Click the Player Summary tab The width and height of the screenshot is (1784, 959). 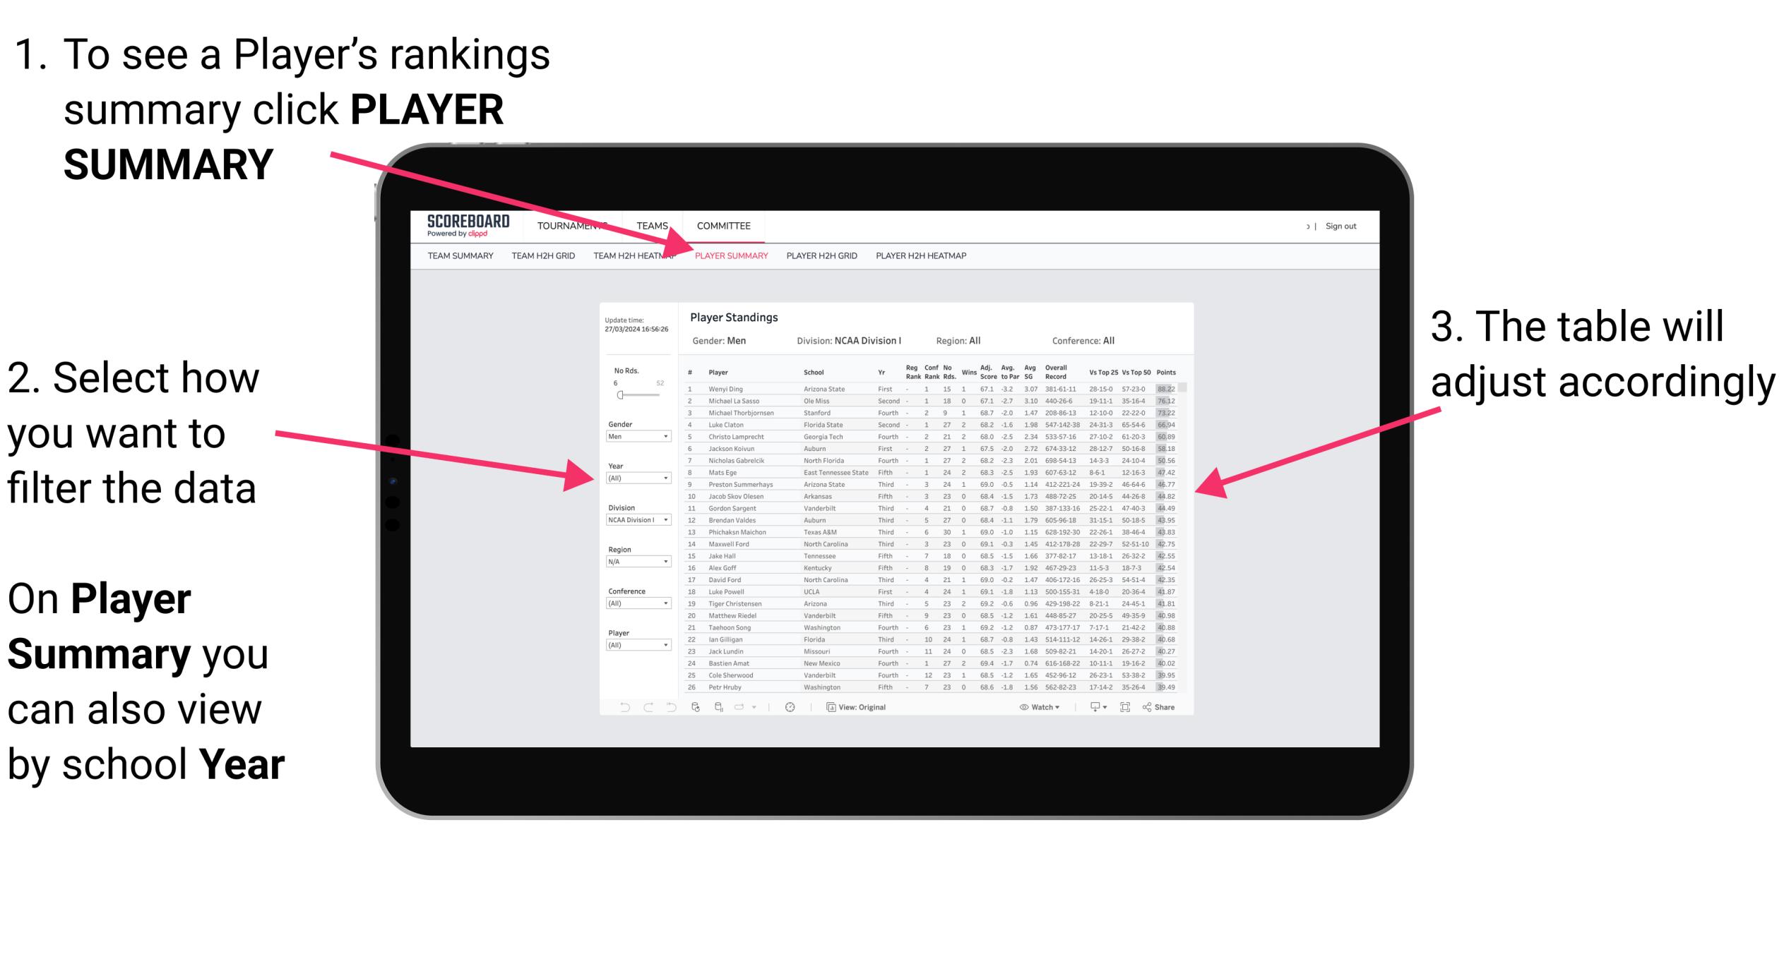(727, 256)
